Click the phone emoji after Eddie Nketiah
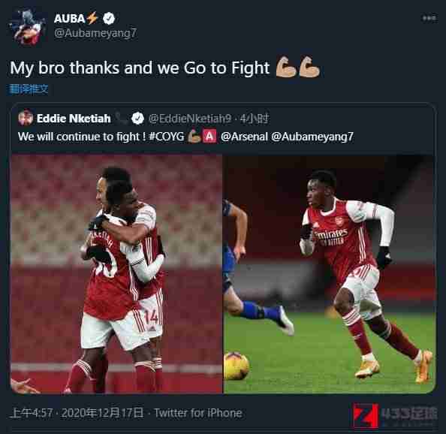The width and height of the screenshot is (446, 434). coord(121,119)
